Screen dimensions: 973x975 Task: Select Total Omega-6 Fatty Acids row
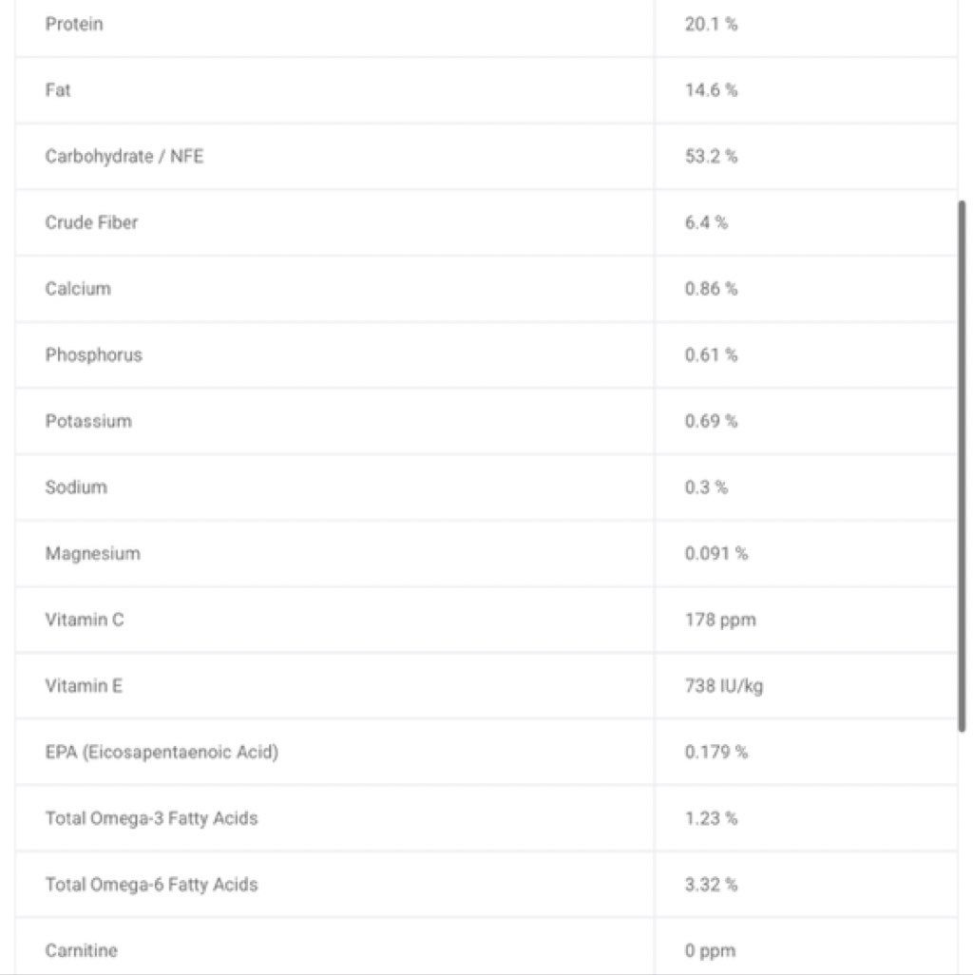486,885
